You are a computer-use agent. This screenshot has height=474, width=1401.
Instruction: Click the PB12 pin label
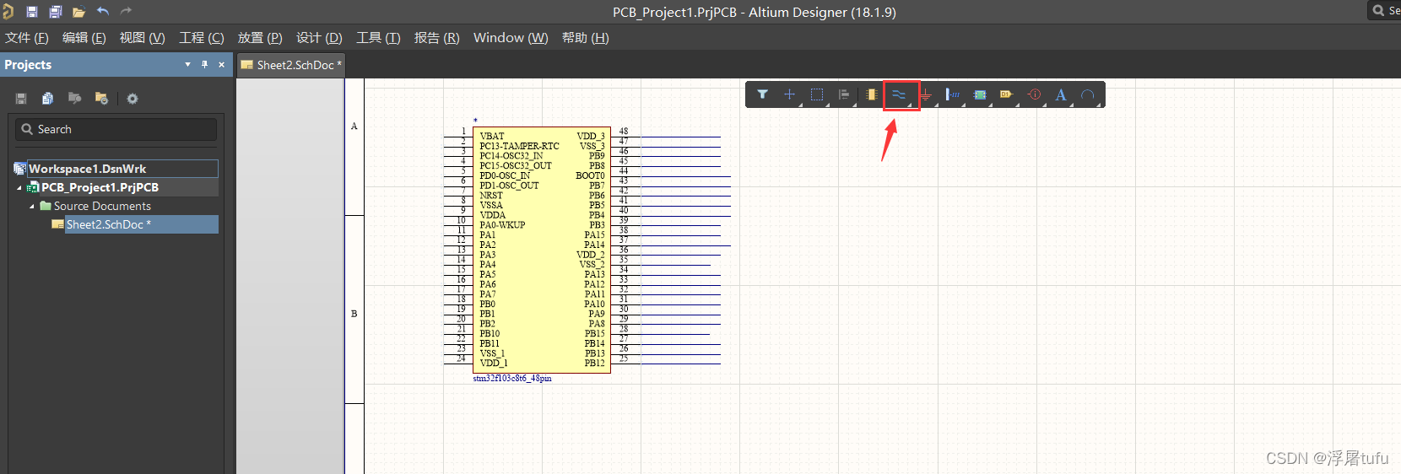point(595,364)
